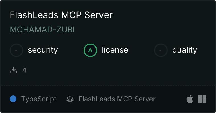
Task: Click the dashed divider above the footer
Action: (x=108, y=86)
